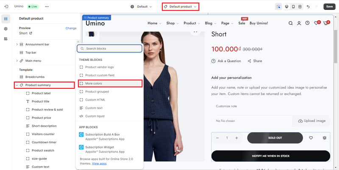This screenshot has height=170, width=339.
Task: Open the storefront search magnifier icon
Action: (x=290, y=23)
